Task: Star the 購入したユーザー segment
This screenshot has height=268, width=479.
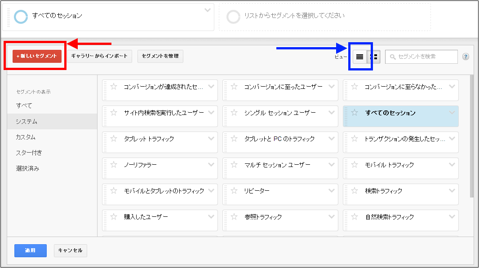Action: coord(114,217)
